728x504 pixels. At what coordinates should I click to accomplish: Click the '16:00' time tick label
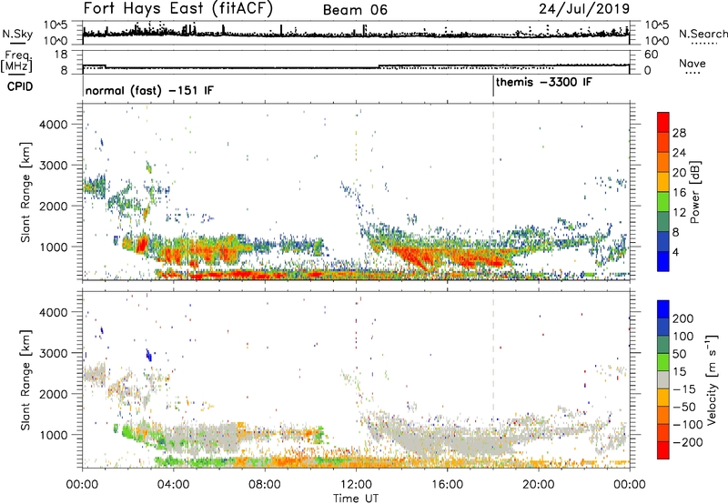click(x=447, y=485)
